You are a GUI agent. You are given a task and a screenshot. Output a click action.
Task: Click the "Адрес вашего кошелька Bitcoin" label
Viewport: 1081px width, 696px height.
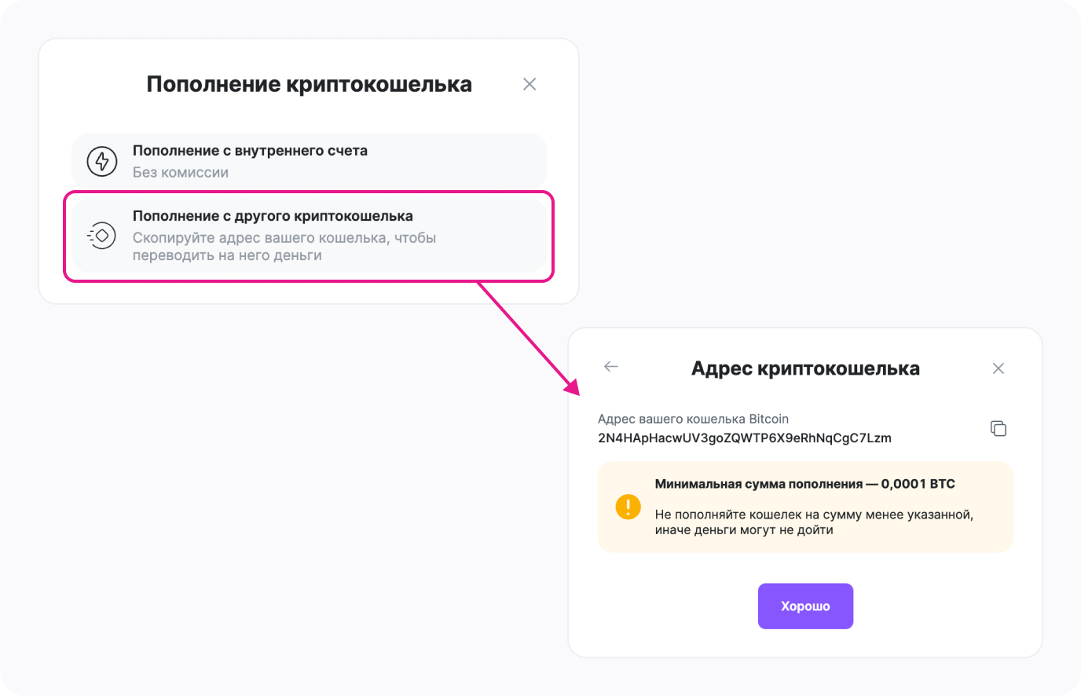pyautogui.click(x=693, y=419)
